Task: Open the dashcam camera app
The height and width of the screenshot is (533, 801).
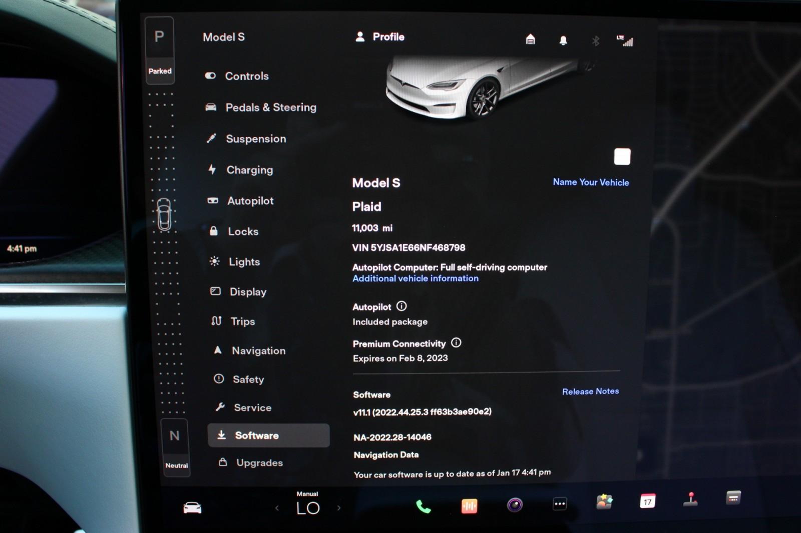Action: [x=515, y=505]
